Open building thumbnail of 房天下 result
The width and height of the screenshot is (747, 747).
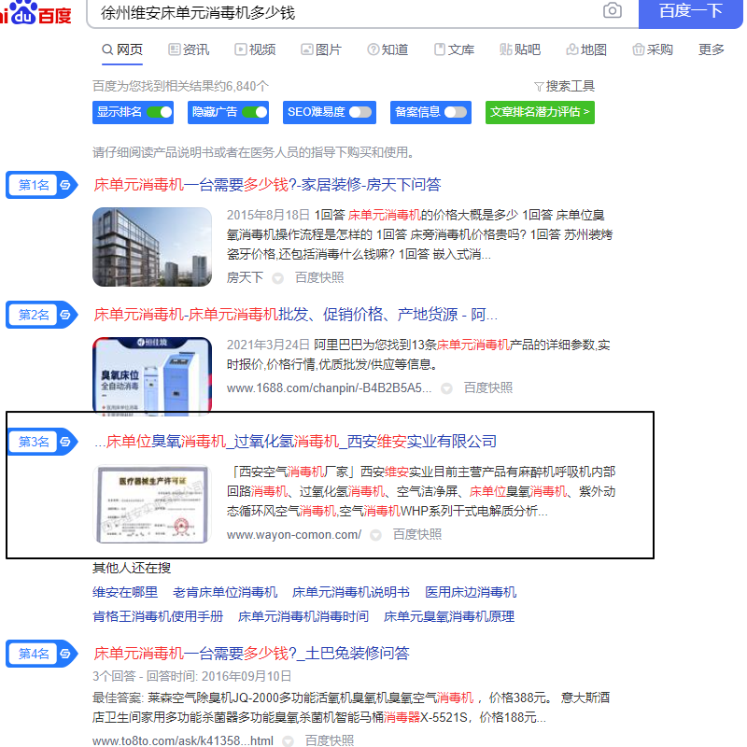152,247
